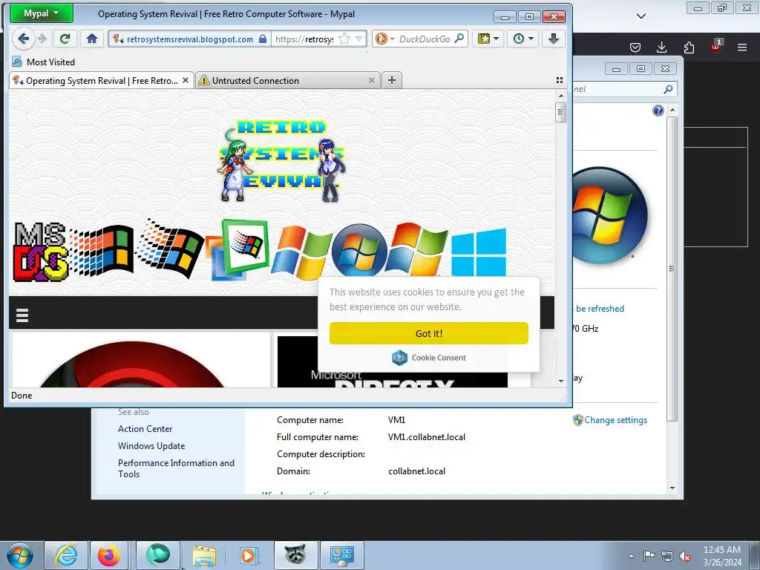
Task: Open the Mypal downloads arrow button
Action: [554, 39]
